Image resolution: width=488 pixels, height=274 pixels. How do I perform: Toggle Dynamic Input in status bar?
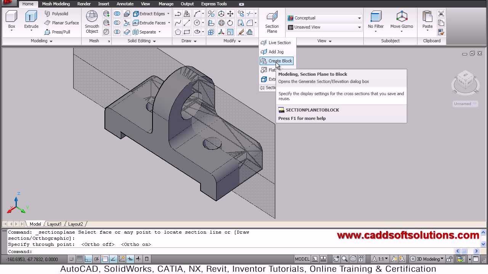130,259
